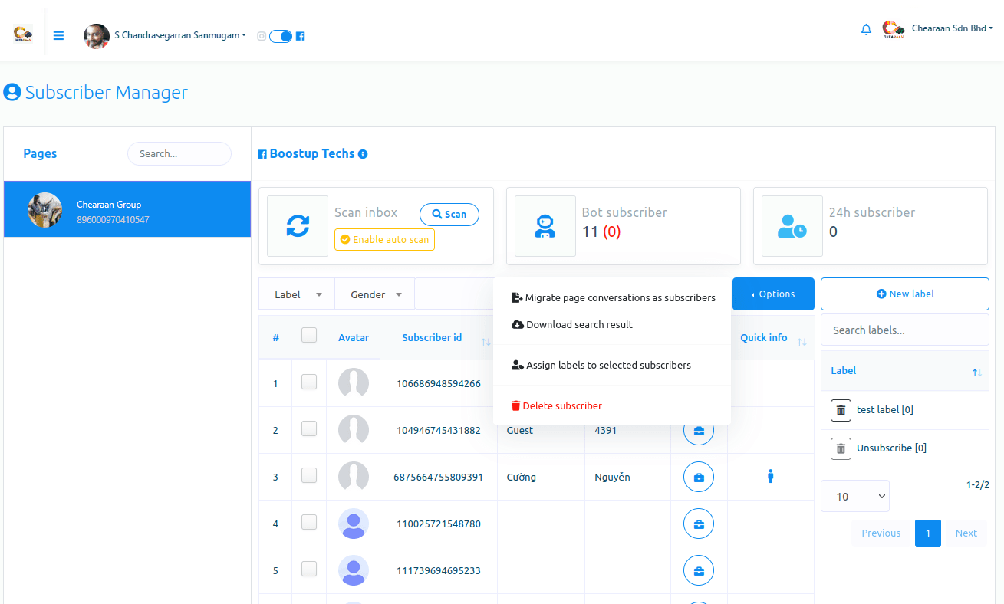Open the labels per-page dropdown showing 10
Viewport: 1004px width, 604px height.
854,496
